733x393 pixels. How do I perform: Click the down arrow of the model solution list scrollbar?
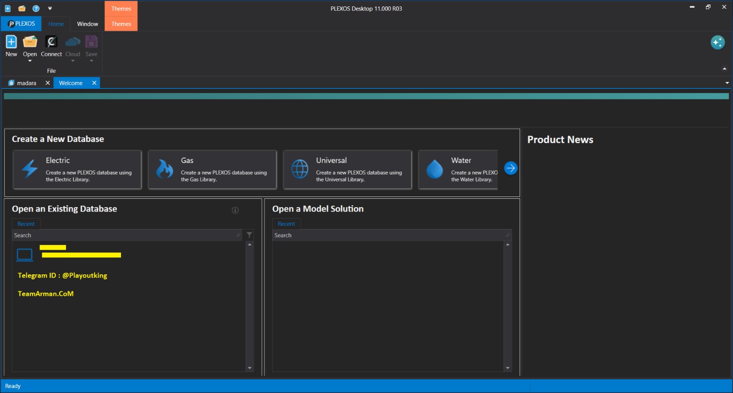(x=508, y=368)
